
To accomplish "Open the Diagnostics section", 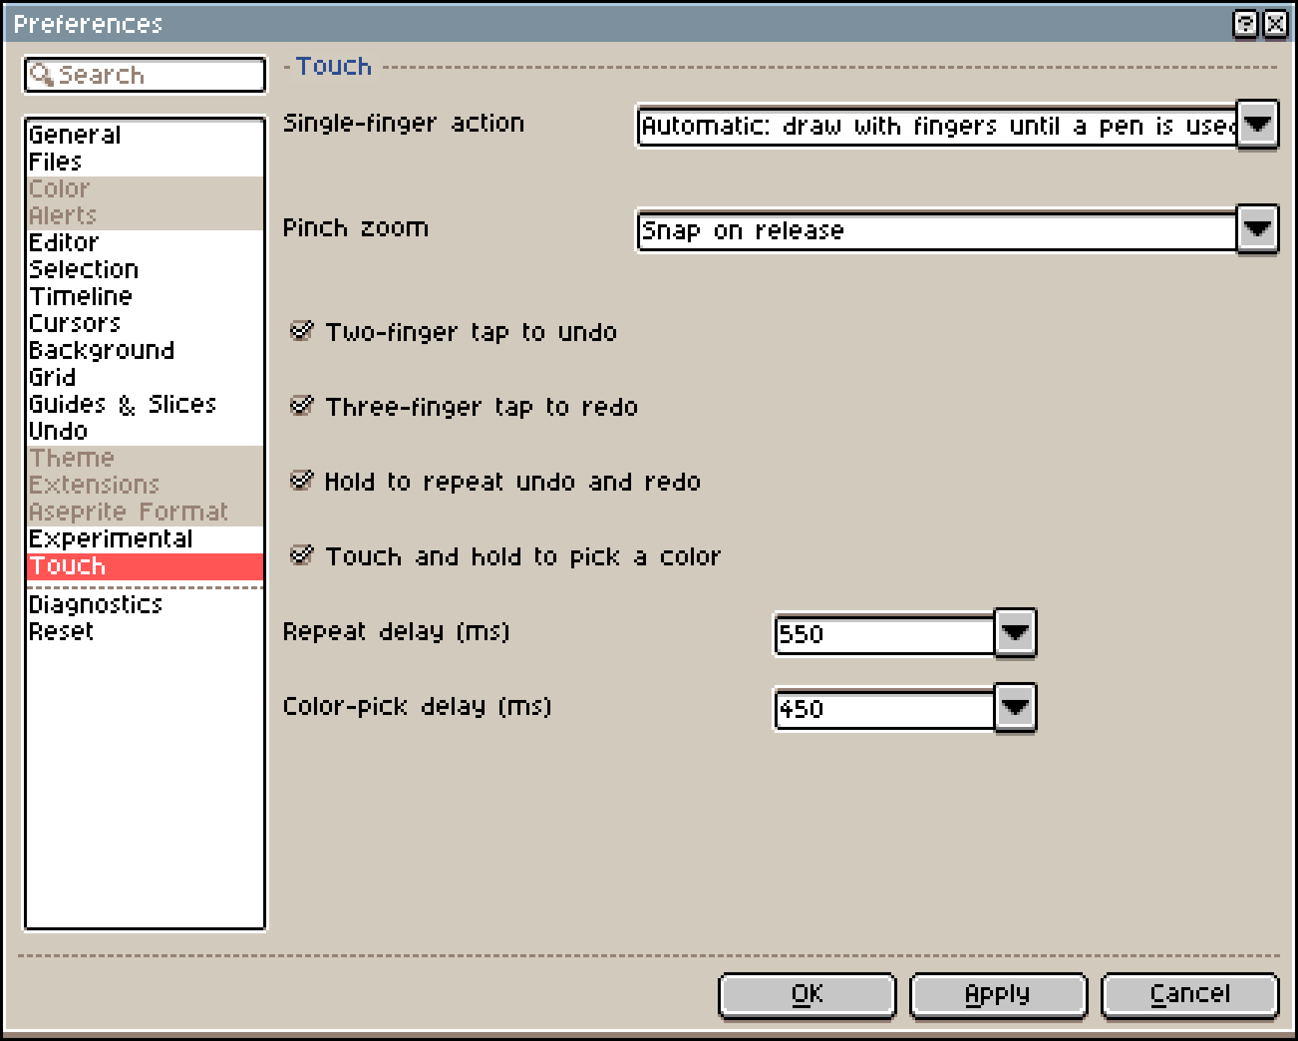I will click(145, 604).
